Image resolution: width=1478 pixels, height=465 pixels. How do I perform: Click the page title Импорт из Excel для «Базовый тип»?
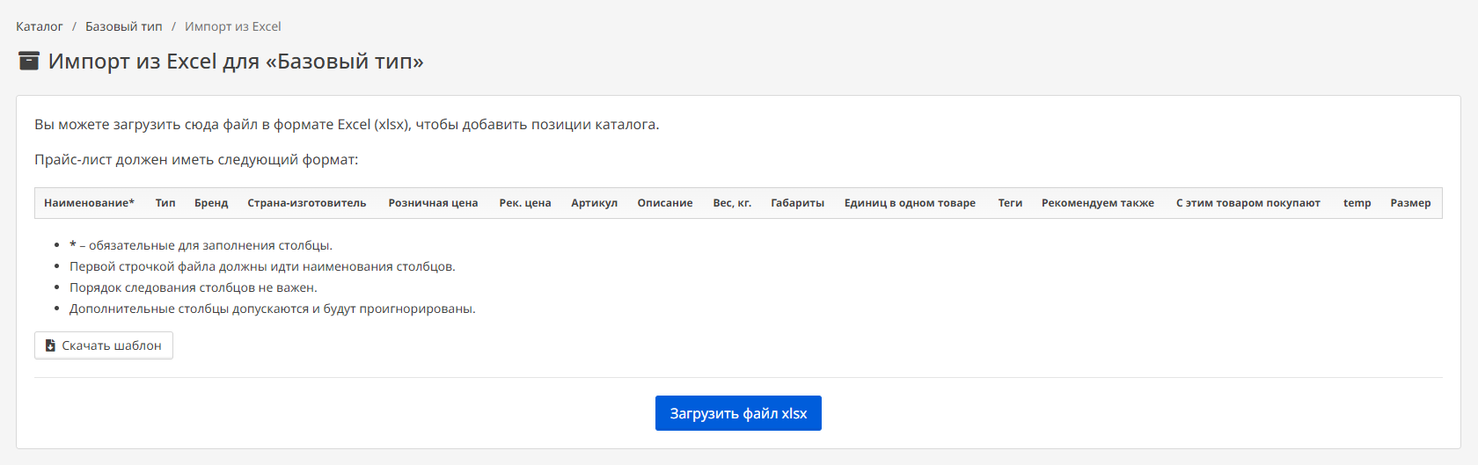(236, 62)
